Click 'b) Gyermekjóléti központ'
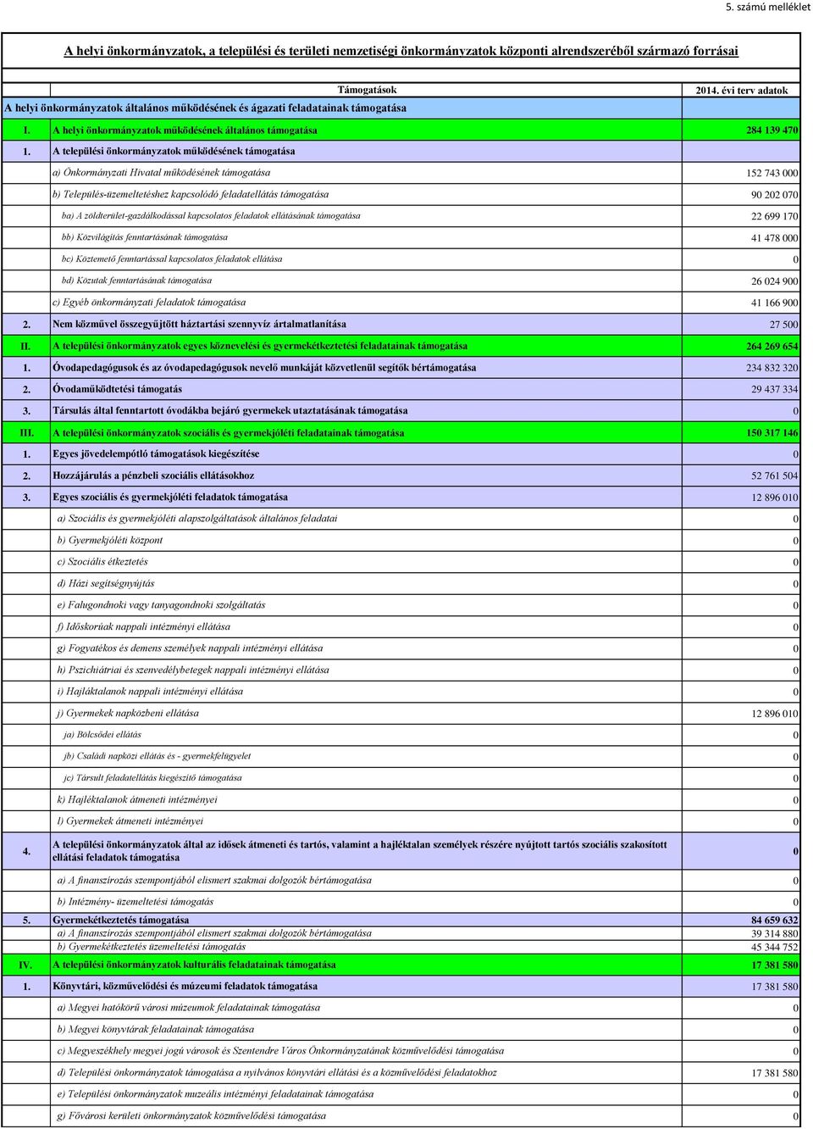 tap(110, 540)
